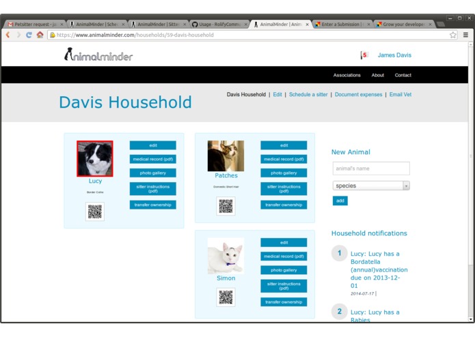Open Lucy Rabies notification
Image resolution: width=475 pixels, height=337 pixels.
(x=375, y=316)
